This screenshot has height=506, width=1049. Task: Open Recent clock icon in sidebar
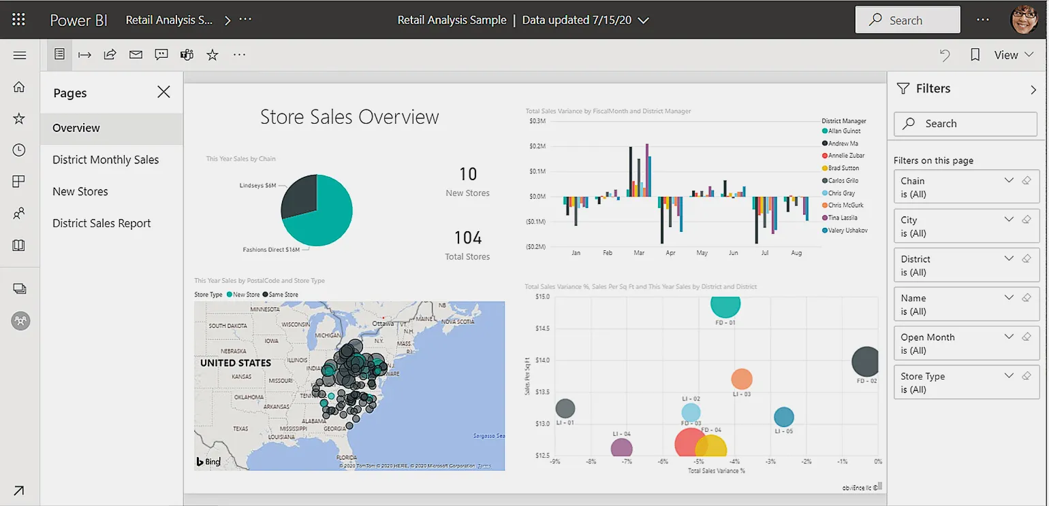pos(19,150)
